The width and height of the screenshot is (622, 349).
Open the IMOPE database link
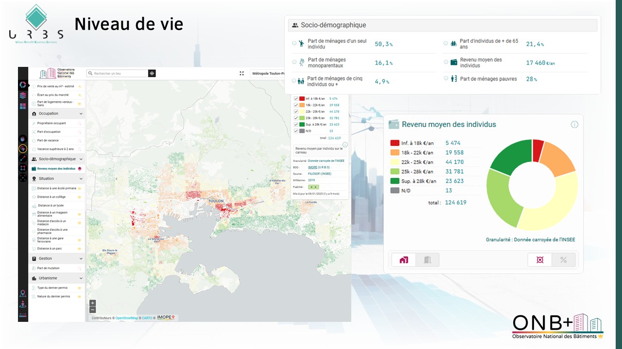312,167
